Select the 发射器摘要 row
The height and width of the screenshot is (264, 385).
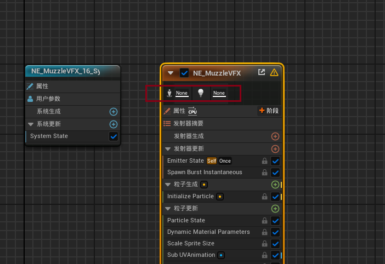click(222, 124)
